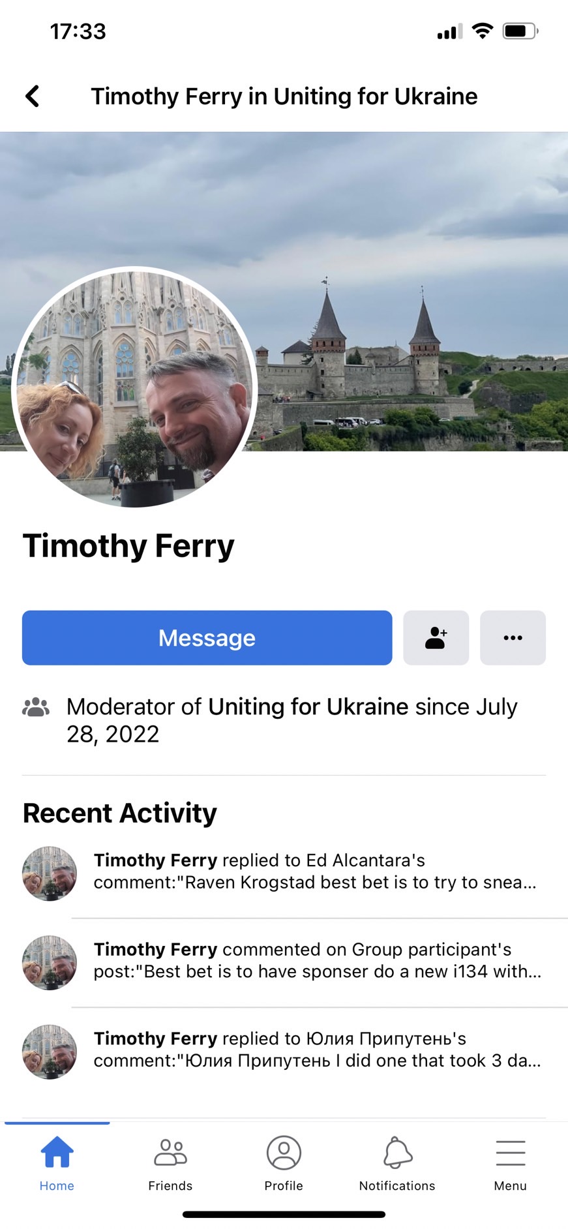Tap avatar beside Group participant's post activity

(50, 963)
